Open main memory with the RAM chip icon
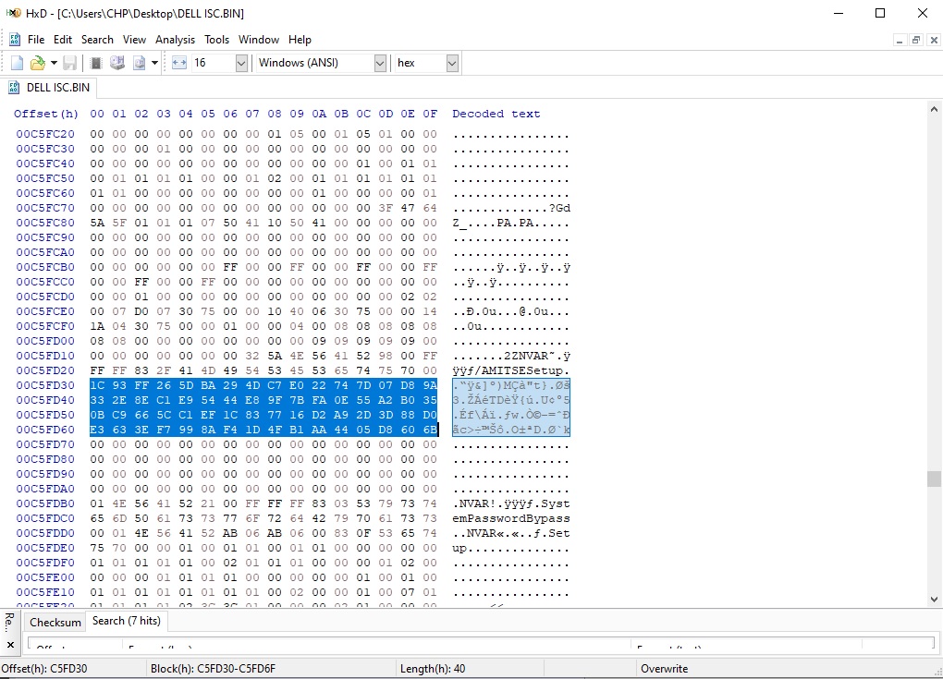The width and height of the screenshot is (943, 679). click(x=95, y=63)
